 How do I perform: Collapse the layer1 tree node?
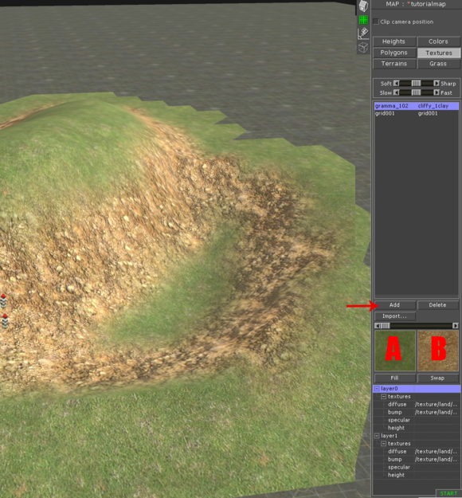coord(377,436)
